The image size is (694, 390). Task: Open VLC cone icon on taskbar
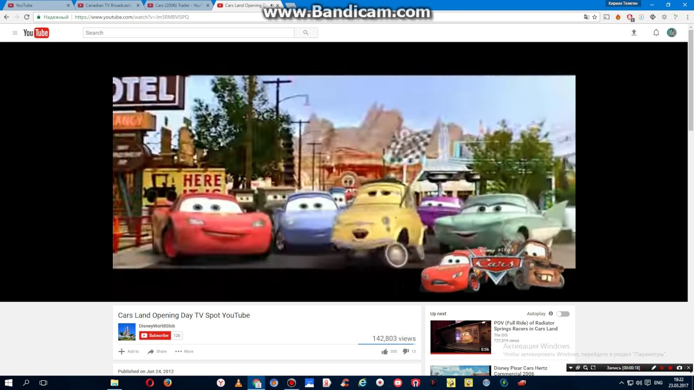[x=238, y=383]
